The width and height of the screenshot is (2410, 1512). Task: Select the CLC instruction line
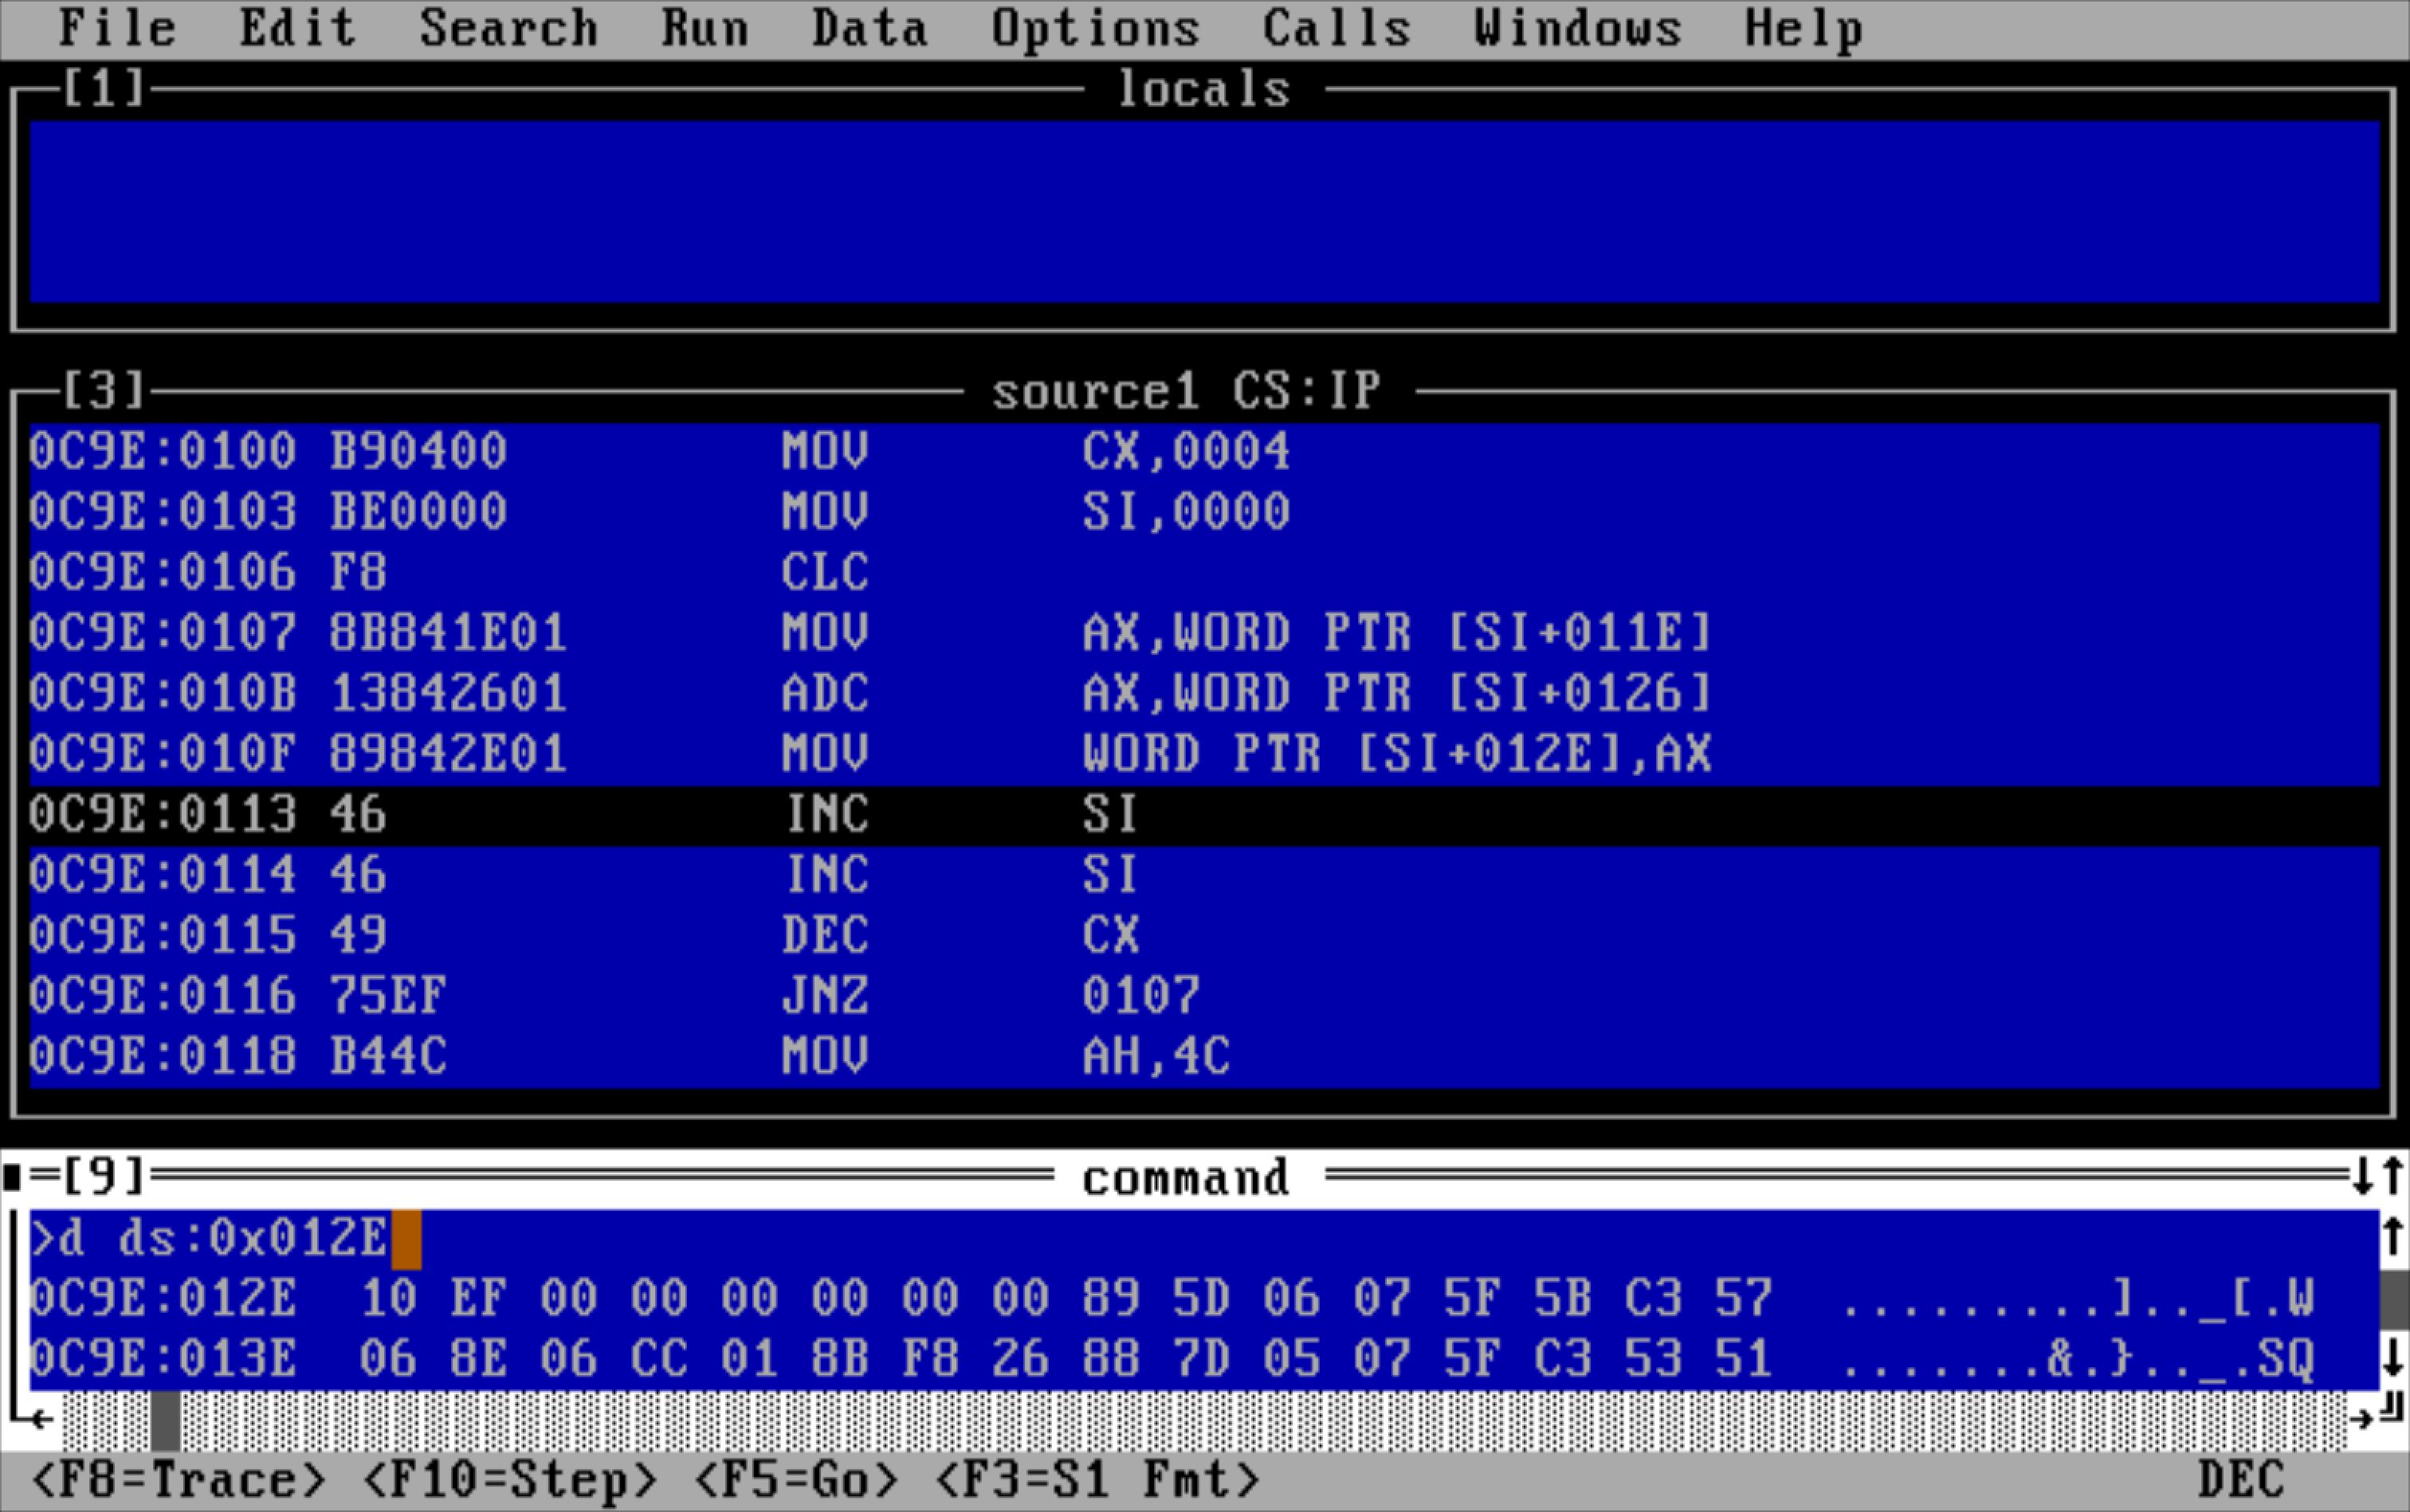[1204, 573]
